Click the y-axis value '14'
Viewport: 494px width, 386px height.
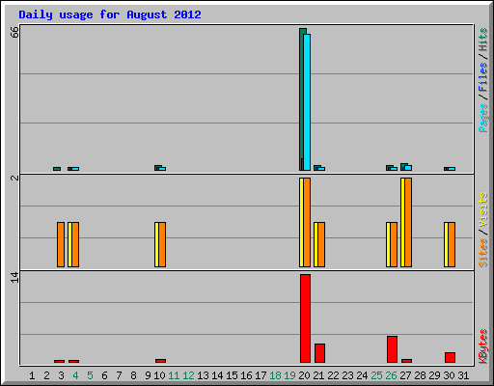(x=14, y=277)
